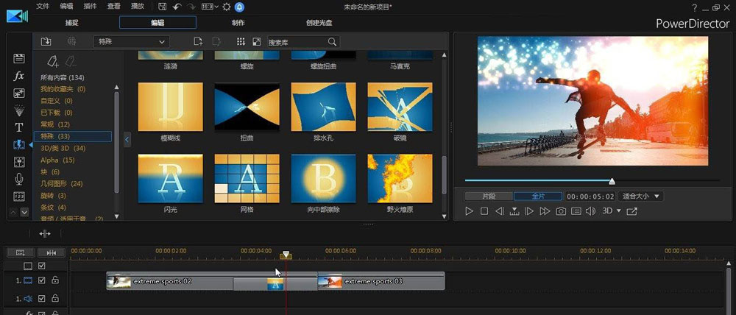Switch preview to Clip mode 片段
Screen dimensions: 736x315
(489, 197)
